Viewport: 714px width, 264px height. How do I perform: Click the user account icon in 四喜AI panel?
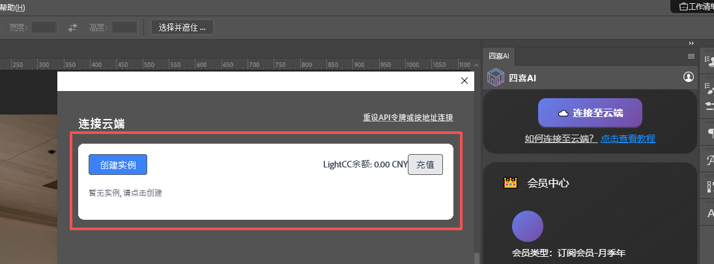tap(689, 77)
